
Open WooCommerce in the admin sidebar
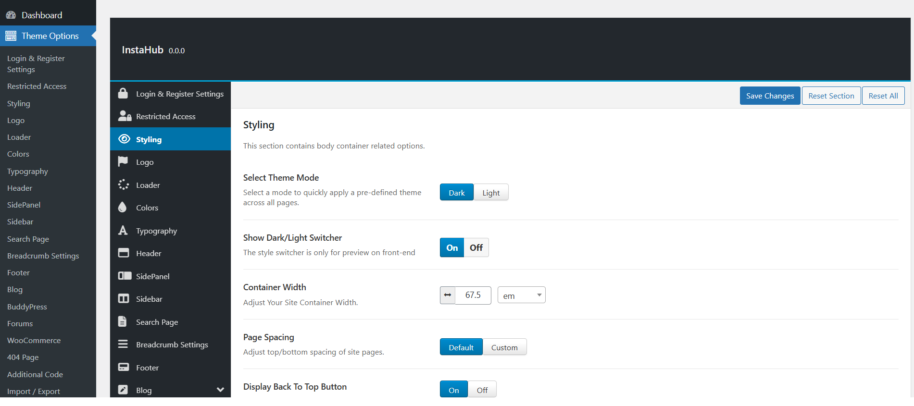point(34,340)
